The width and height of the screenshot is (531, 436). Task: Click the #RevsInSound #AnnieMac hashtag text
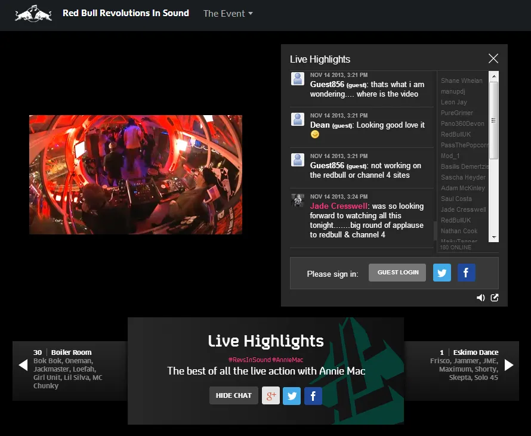pyautogui.click(x=266, y=360)
